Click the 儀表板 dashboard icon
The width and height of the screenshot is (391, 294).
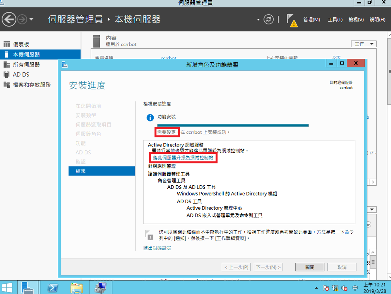7,44
